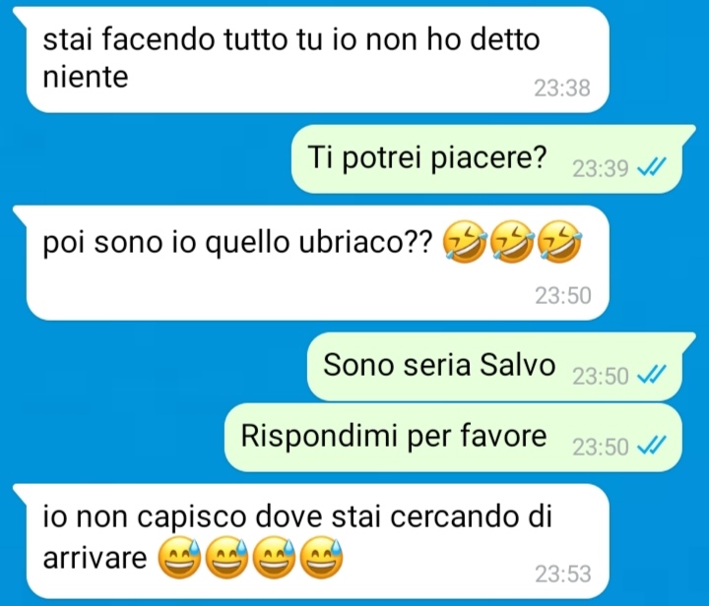Click the word 'Salvo' in the message
Screen dimensions: 709x606
click(518, 364)
